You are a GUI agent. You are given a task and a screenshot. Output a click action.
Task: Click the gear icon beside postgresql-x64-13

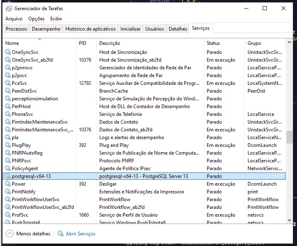tap(7, 176)
